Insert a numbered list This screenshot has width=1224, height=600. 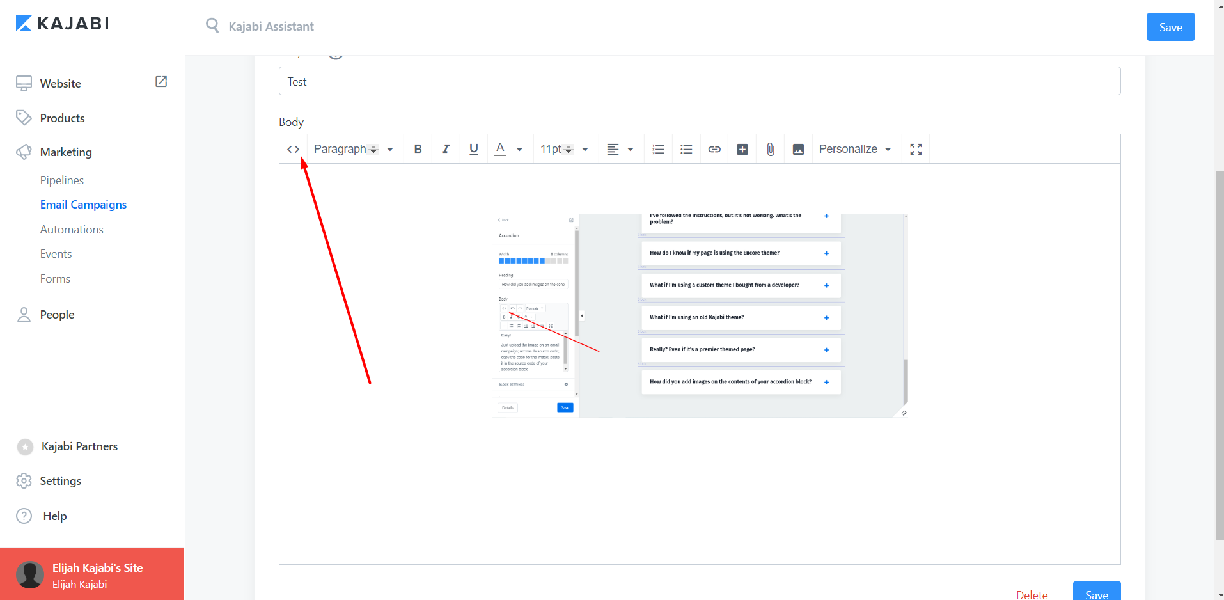(658, 149)
